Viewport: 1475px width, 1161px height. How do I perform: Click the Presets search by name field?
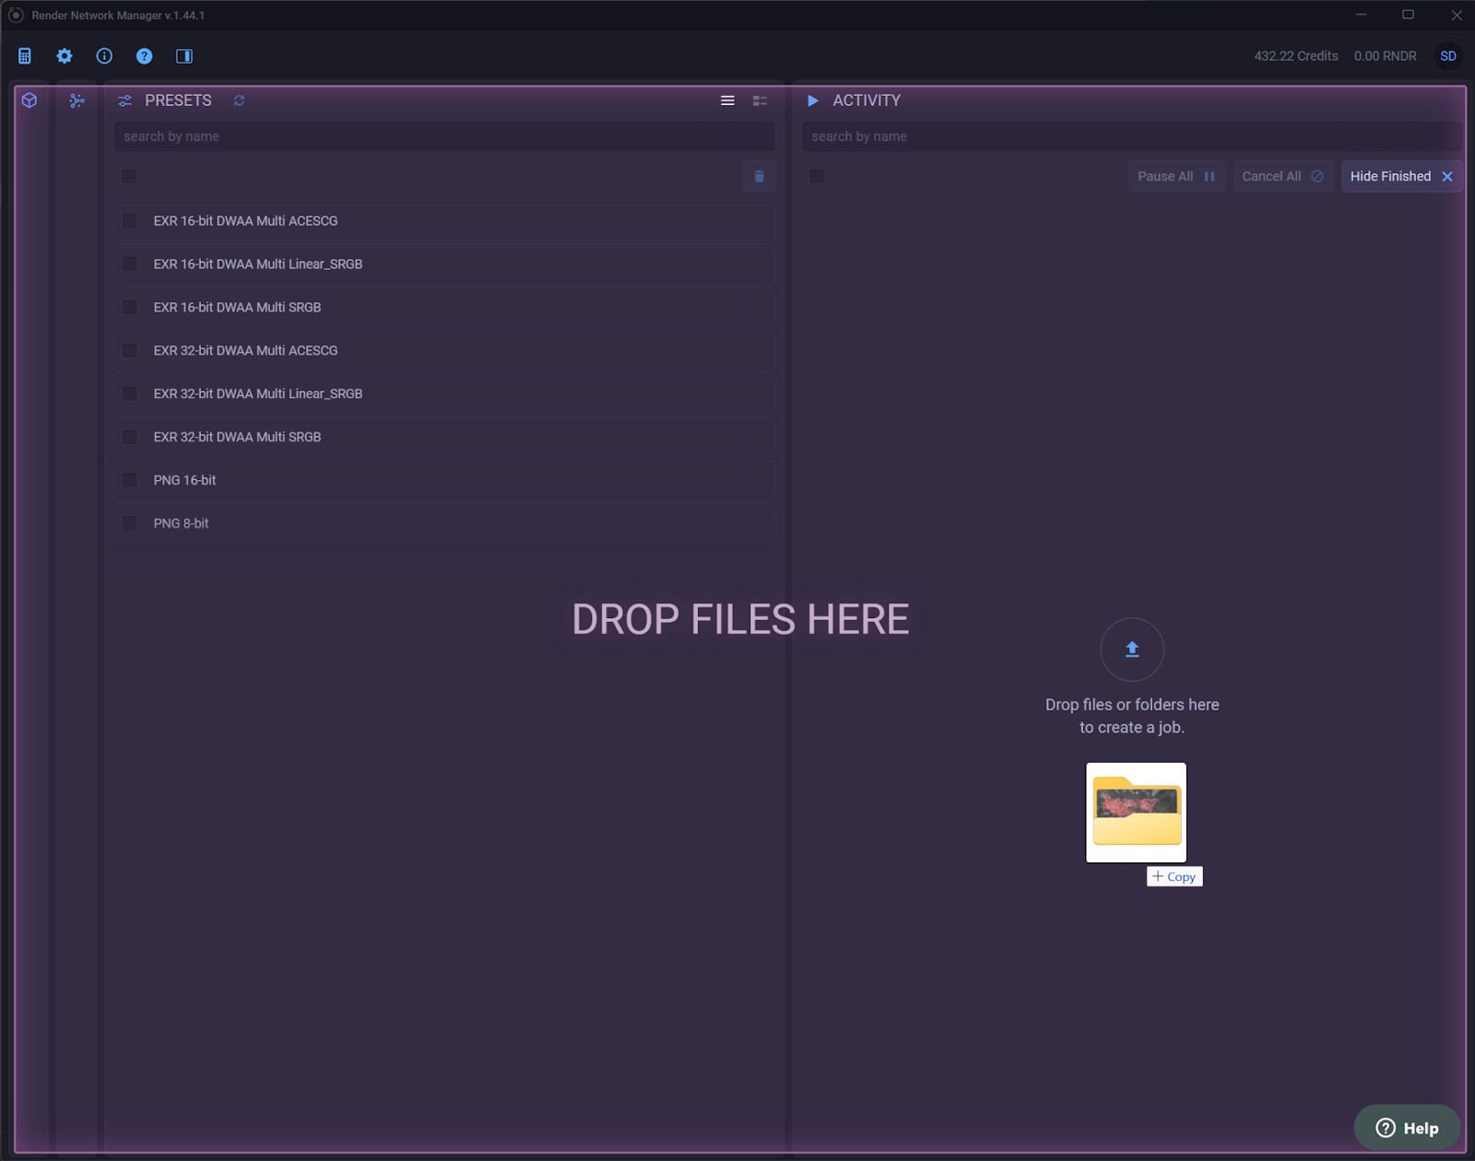443,136
